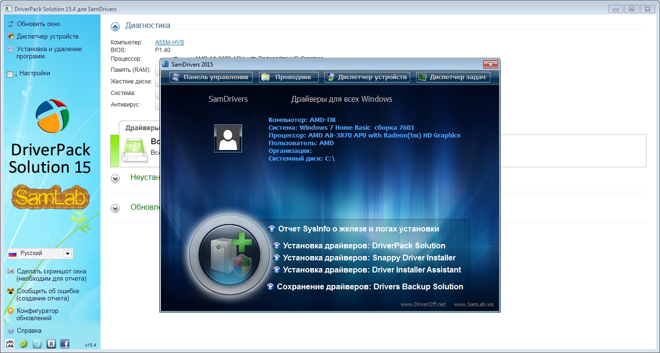The height and width of the screenshot is (353, 660).
Task: Open the Facebook icon
Action: 65,344
